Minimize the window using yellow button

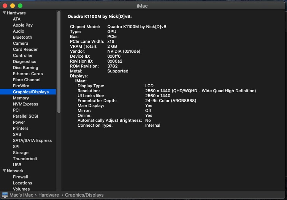13,6
